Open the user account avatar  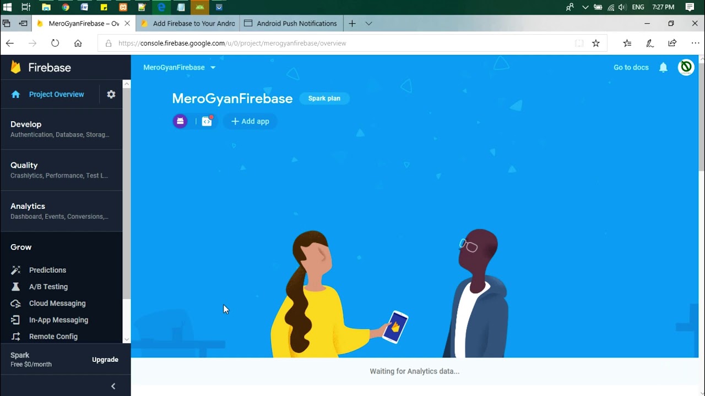[686, 67]
